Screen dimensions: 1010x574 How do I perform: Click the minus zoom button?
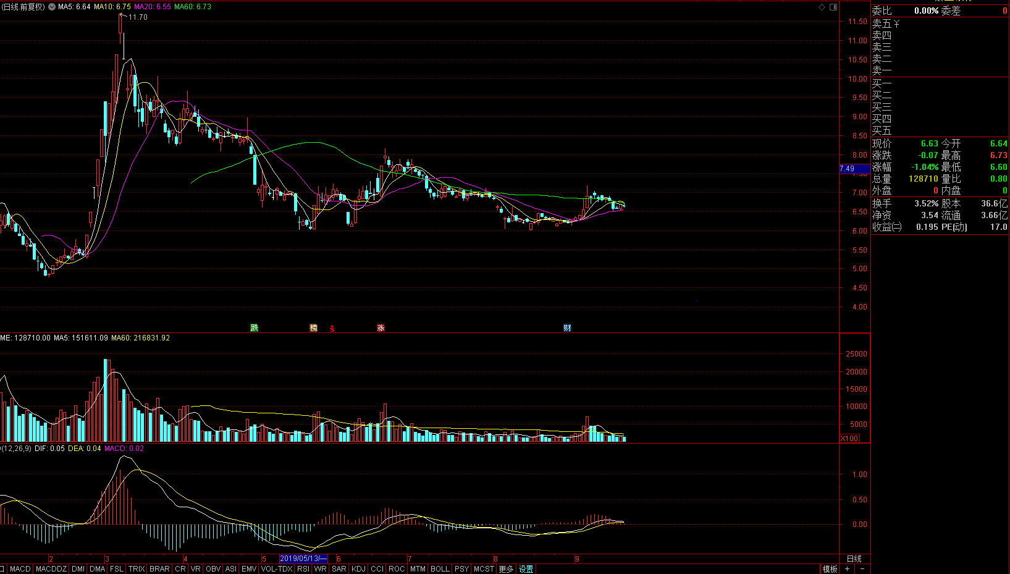[862, 569]
